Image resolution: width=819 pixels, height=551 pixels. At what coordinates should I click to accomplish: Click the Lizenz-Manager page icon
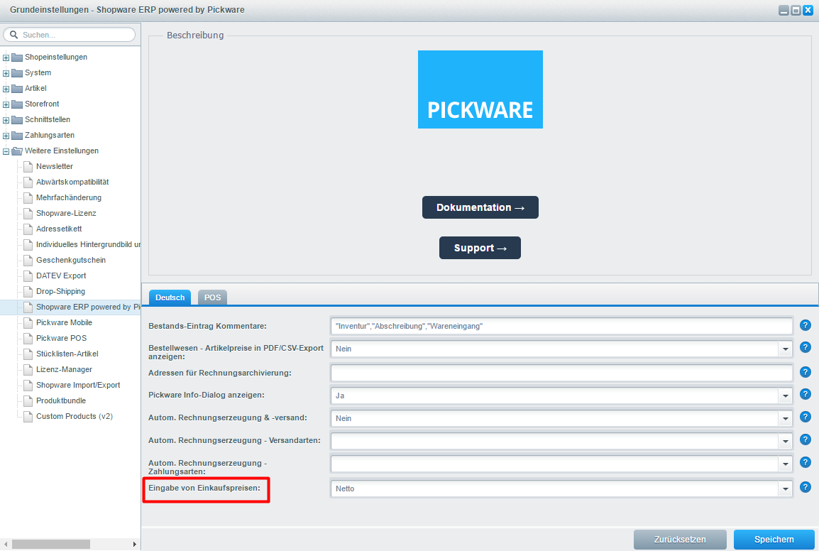(28, 370)
